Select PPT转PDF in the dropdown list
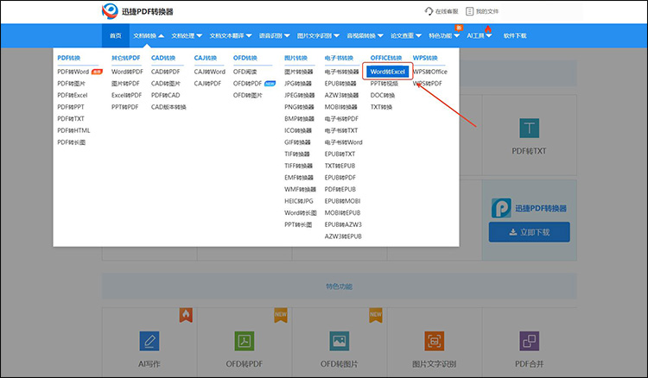The width and height of the screenshot is (648, 378). (124, 107)
